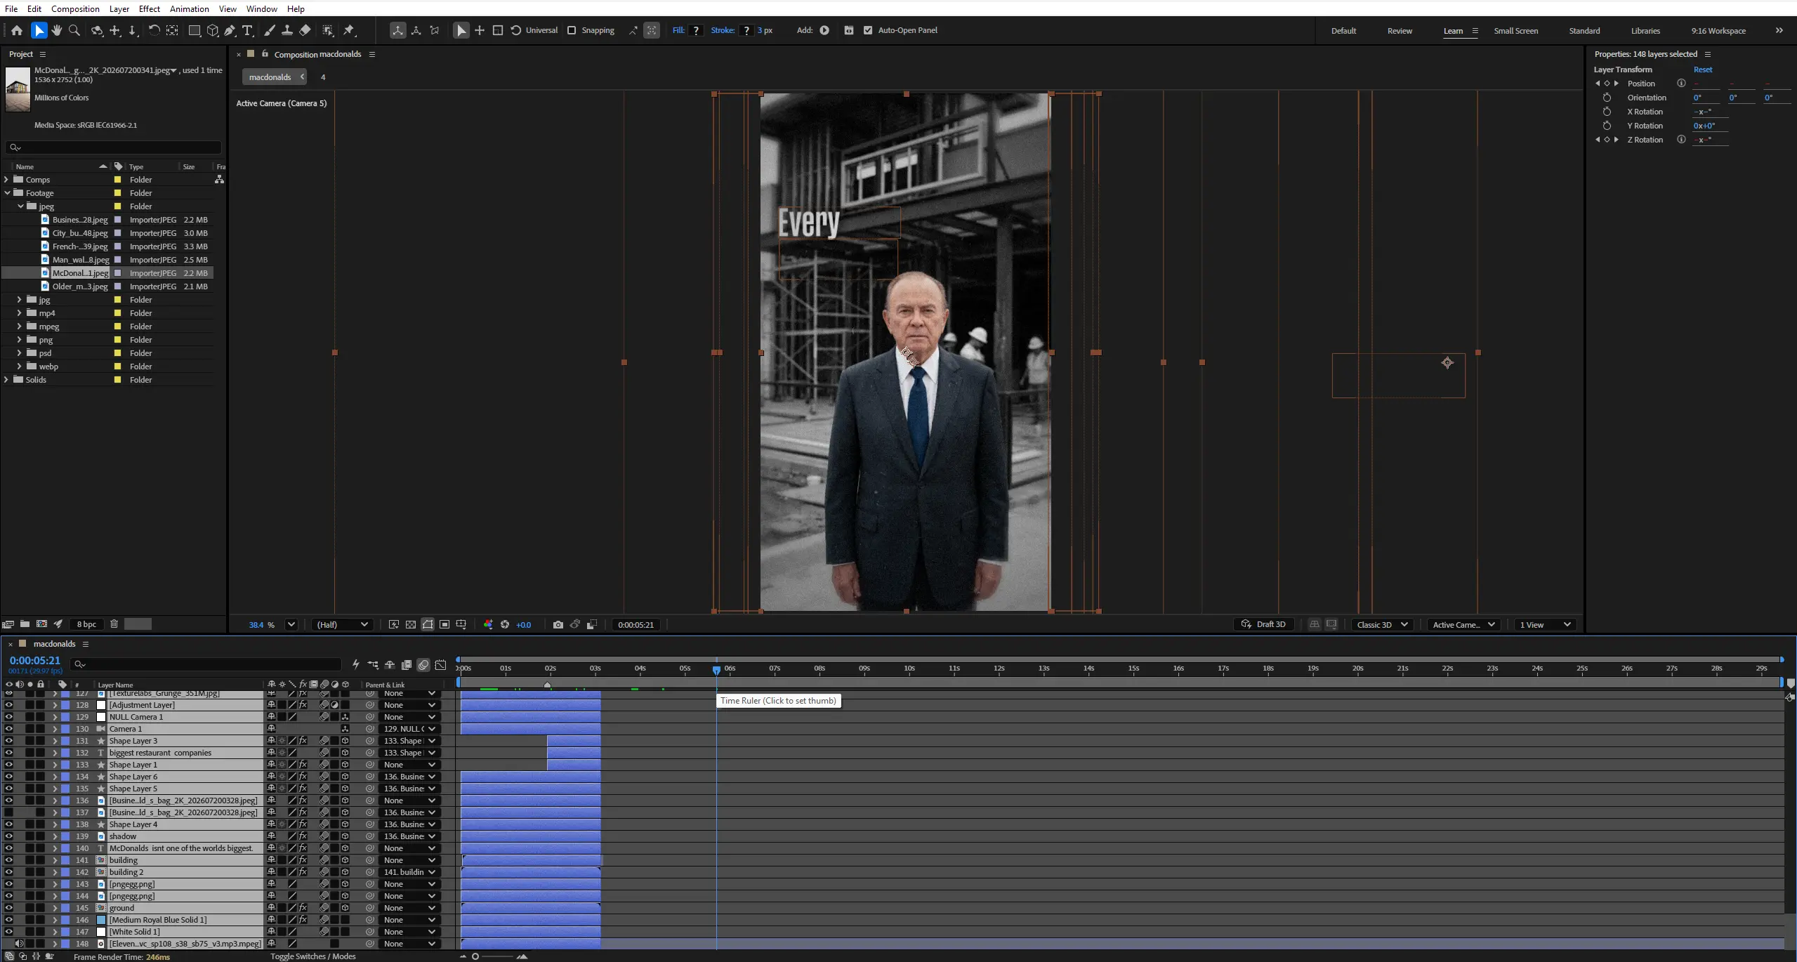Screen dimensions: 1797x962
Task: Expand the Solids folder
Action: [7, 380]
